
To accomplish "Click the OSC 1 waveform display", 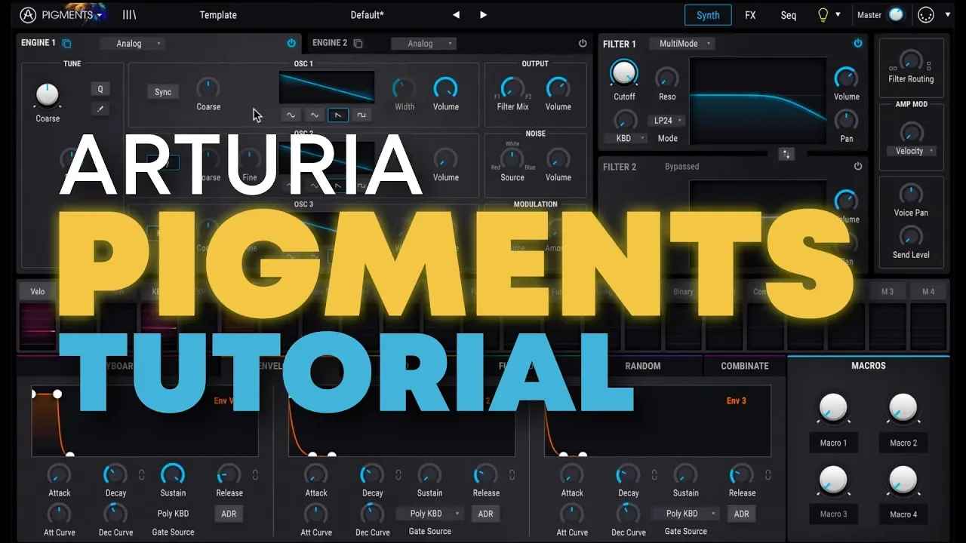I will (327, 87).
